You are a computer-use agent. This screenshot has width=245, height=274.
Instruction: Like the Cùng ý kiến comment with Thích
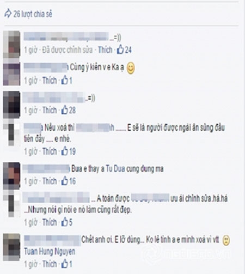coord(50,81)
